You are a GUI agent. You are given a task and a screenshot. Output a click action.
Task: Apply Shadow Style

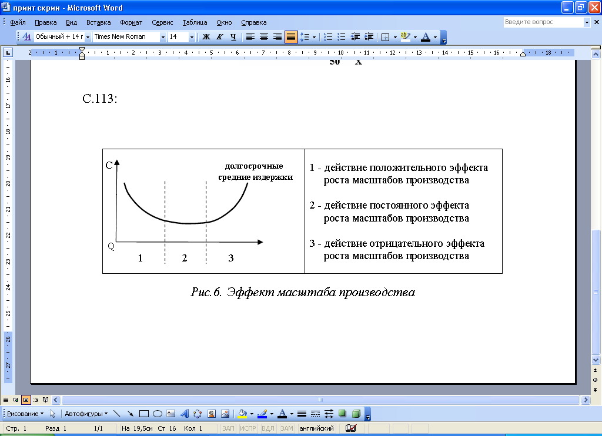pyautogui.click(x=343, y=414)
